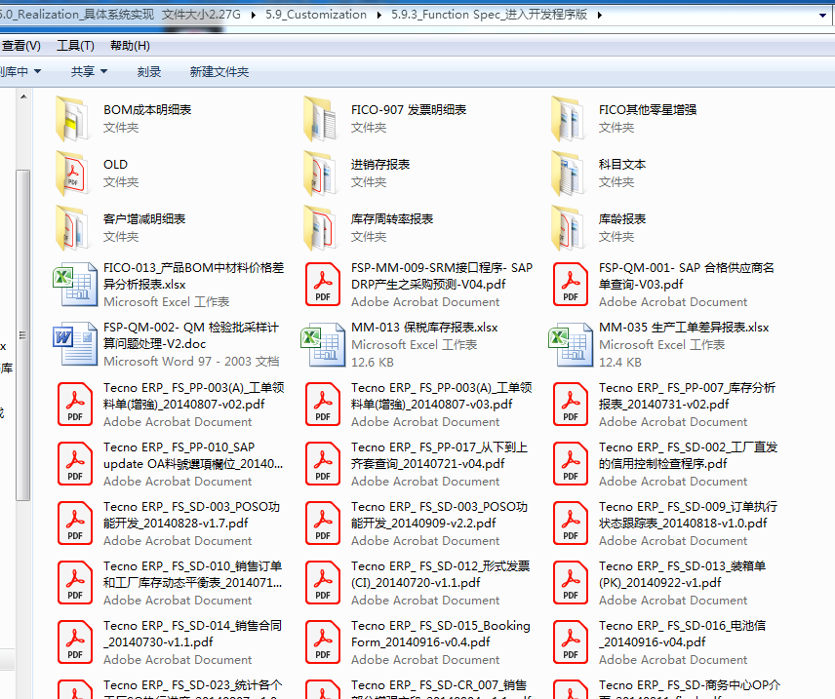Go to 5.9_Customization breadcrumb folder
This screenshot has width=835, height=699.
[316, 15]
